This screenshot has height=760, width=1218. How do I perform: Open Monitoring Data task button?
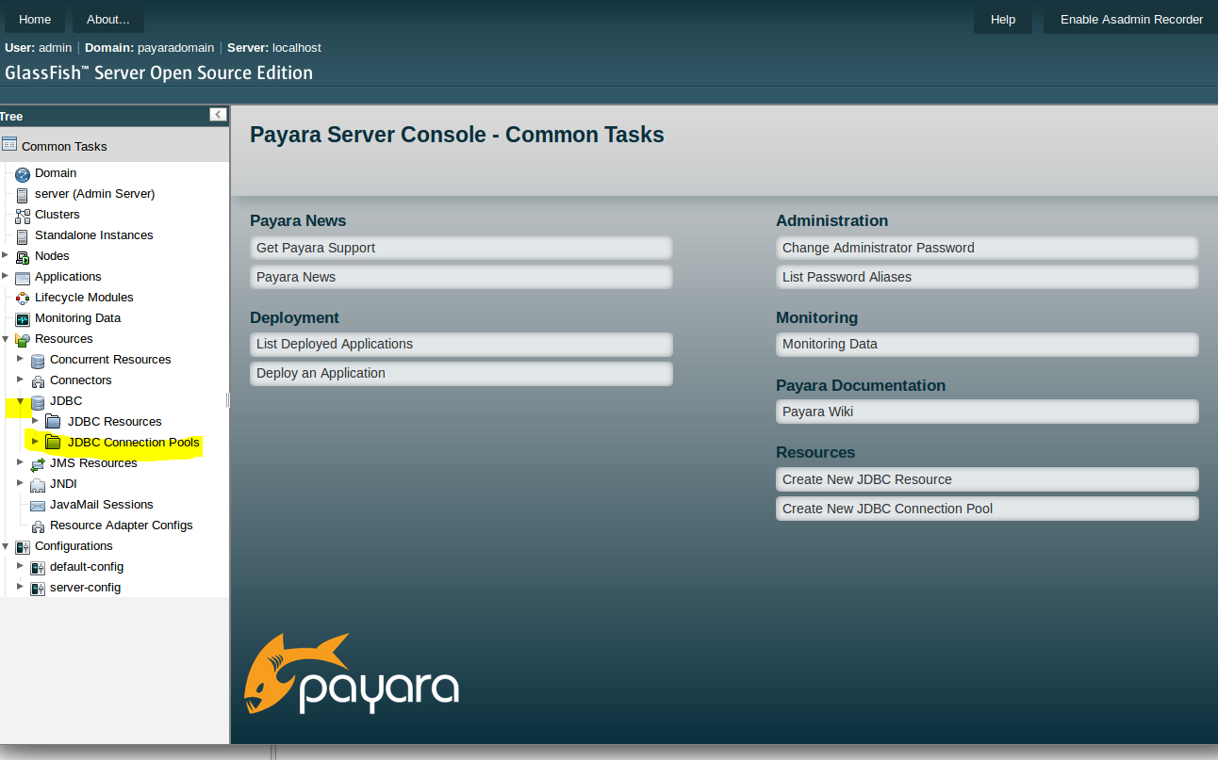click(x=987, y=344)
